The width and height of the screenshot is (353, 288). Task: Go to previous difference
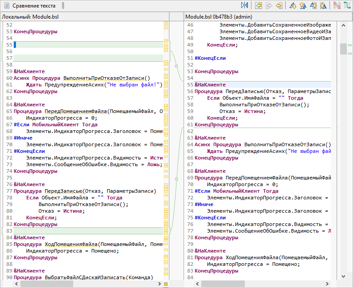coord(303,6)
